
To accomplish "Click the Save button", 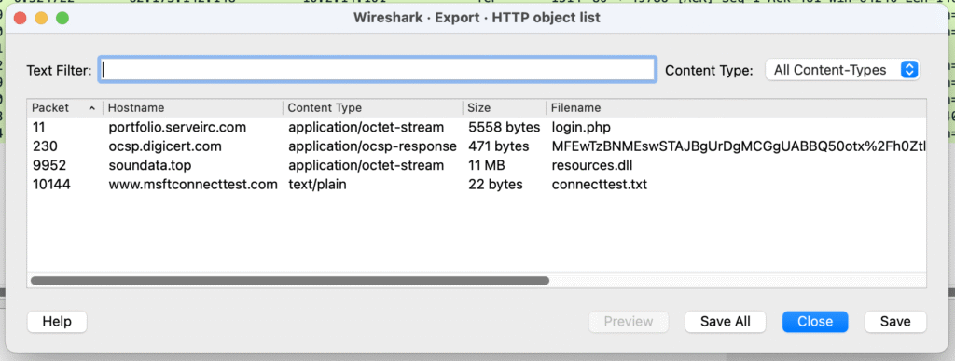I will coord(895,322).
